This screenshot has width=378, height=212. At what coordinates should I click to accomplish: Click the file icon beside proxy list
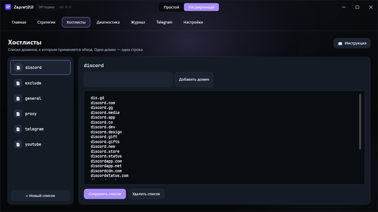[18, 114]
